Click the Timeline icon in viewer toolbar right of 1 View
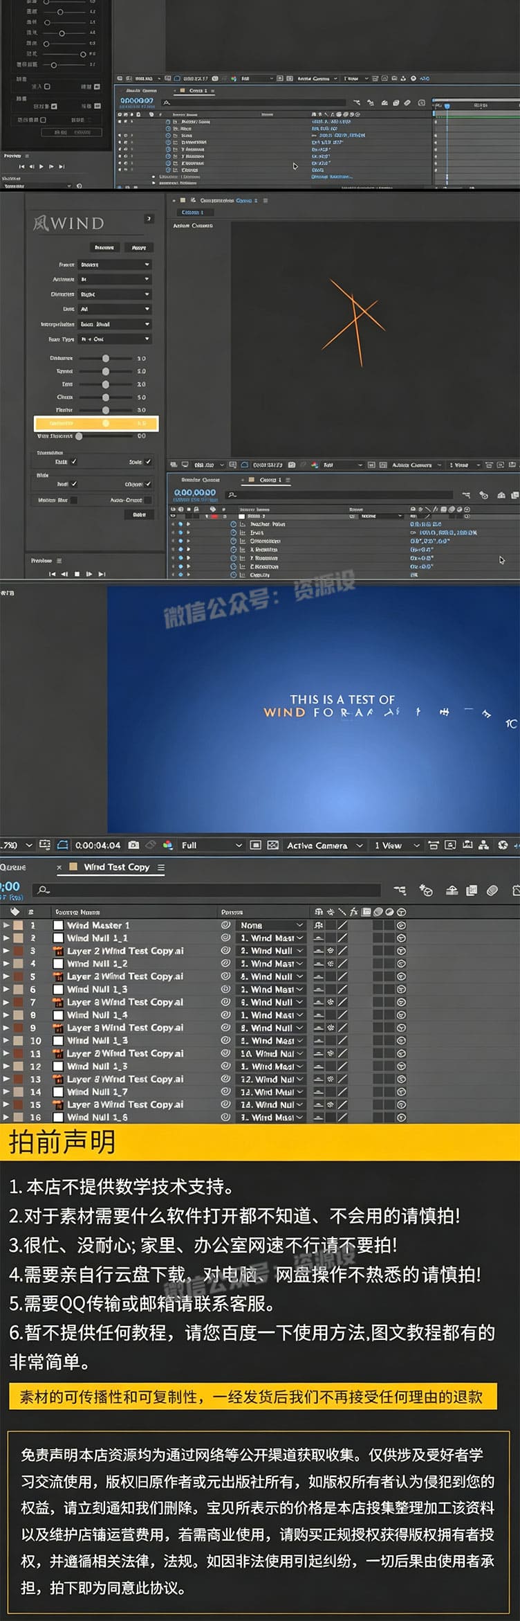The width and height of the screenshot is (520, 1621). click(x=467, y=845)
